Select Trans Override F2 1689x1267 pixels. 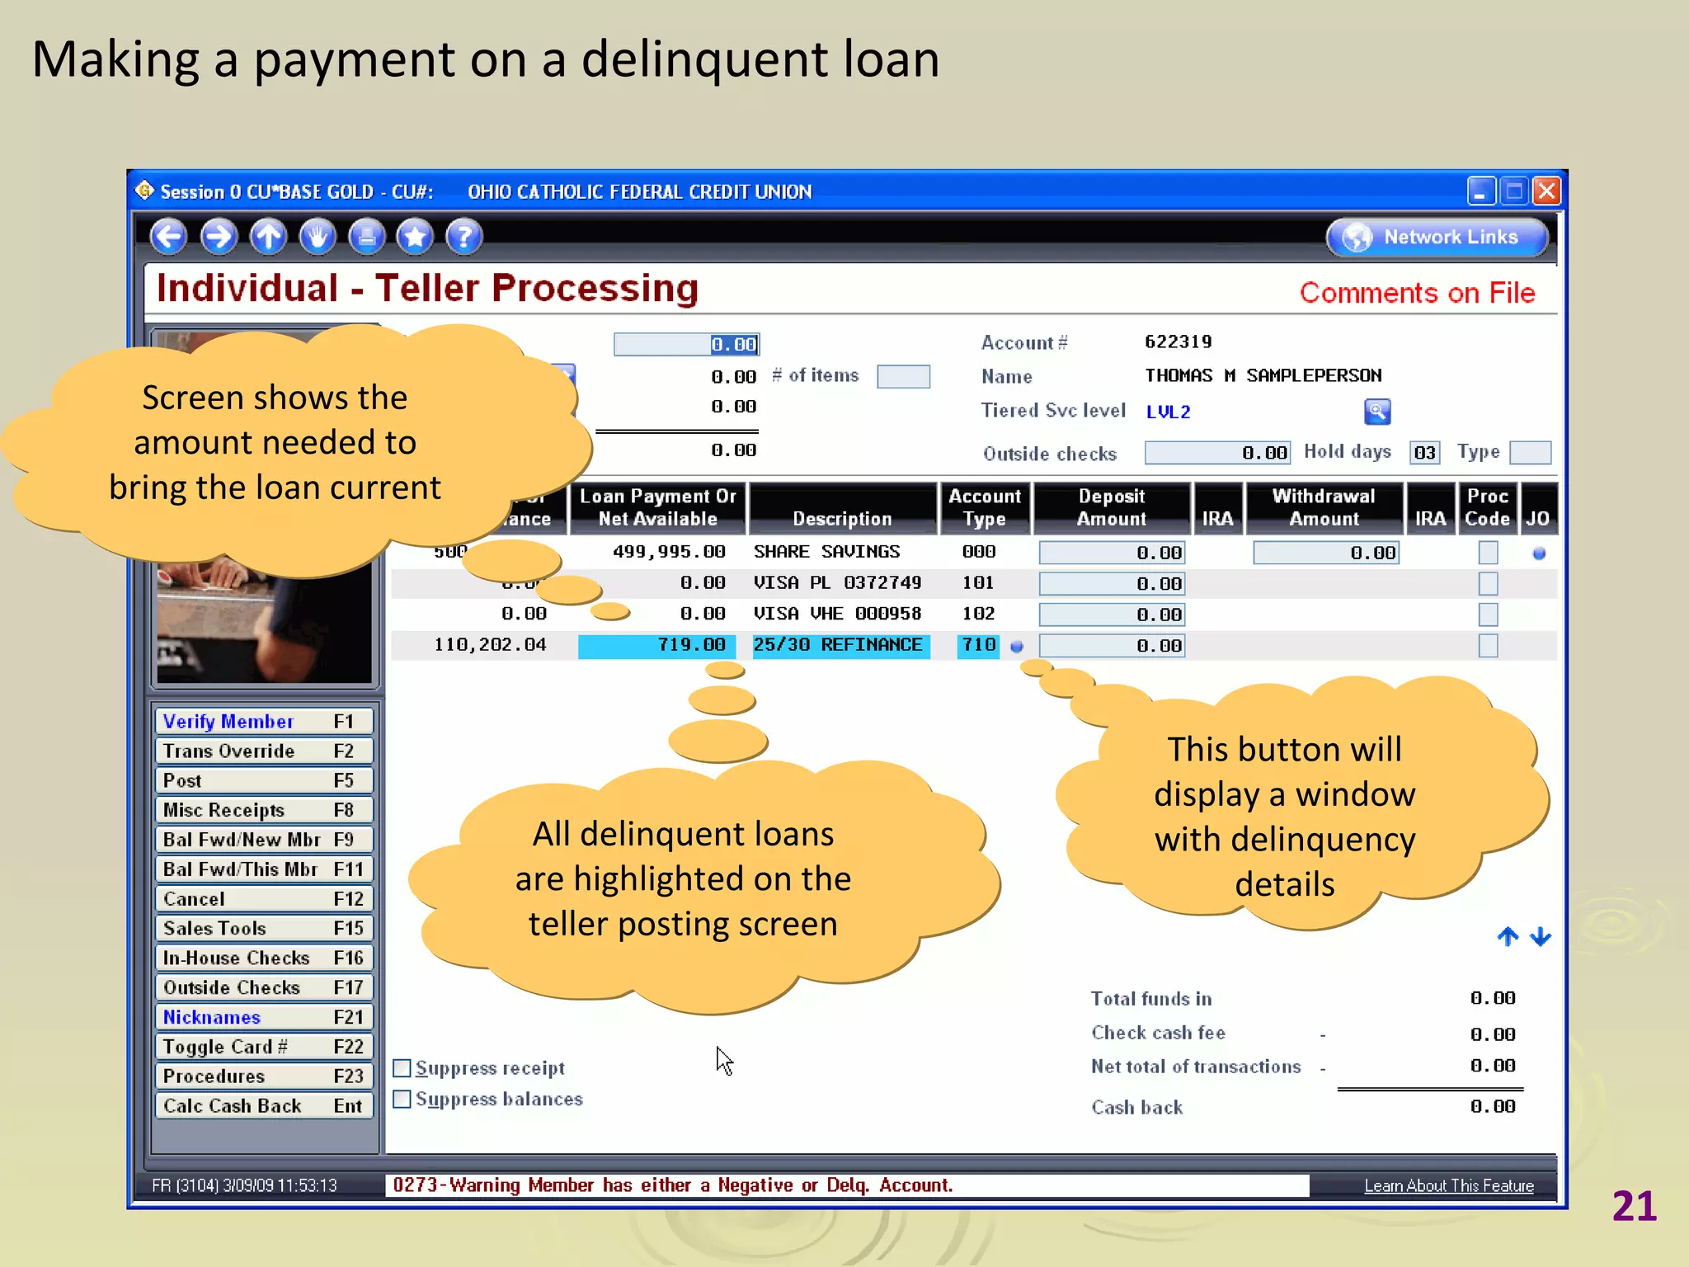click(264, 751)
